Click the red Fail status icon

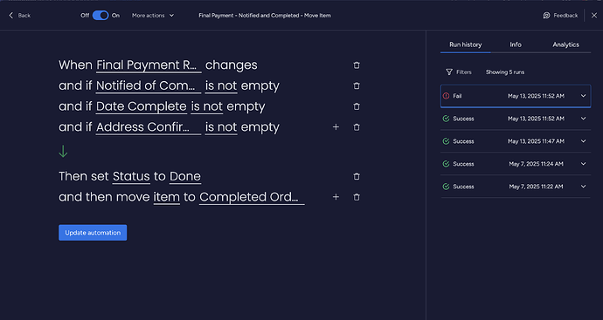click(x=446, y=96)
